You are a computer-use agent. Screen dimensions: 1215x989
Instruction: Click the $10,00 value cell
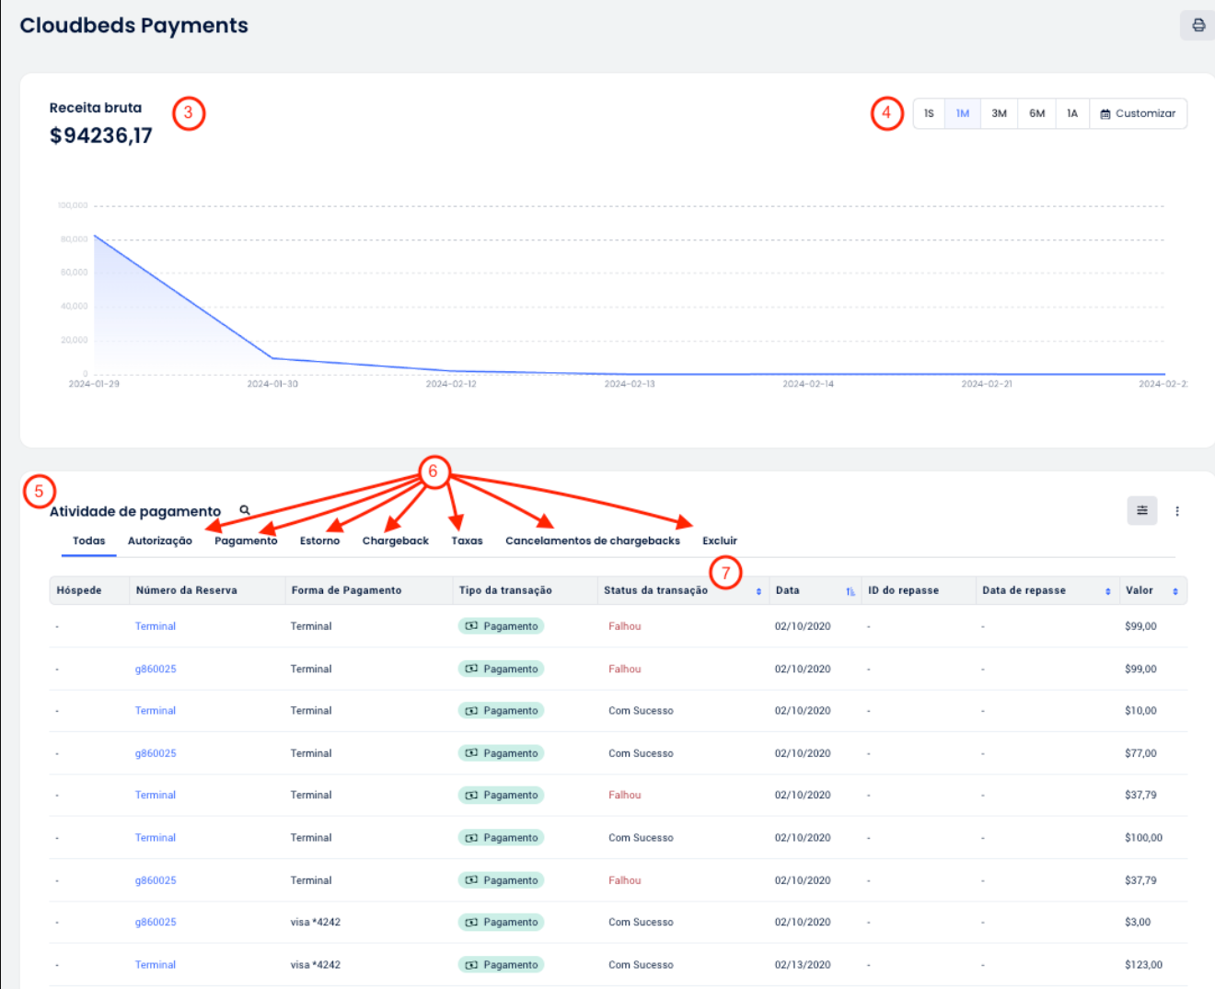(x=1140, y=711)
